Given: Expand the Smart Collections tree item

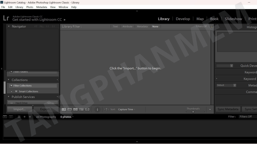Looking at the screenshot, I should [12, 91].
